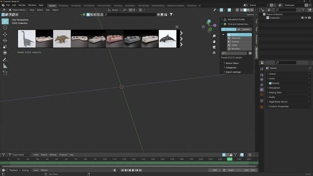Select Brushes asset type in BlenderKit
The image size is (313, 176).
click(x=239, y=49)
